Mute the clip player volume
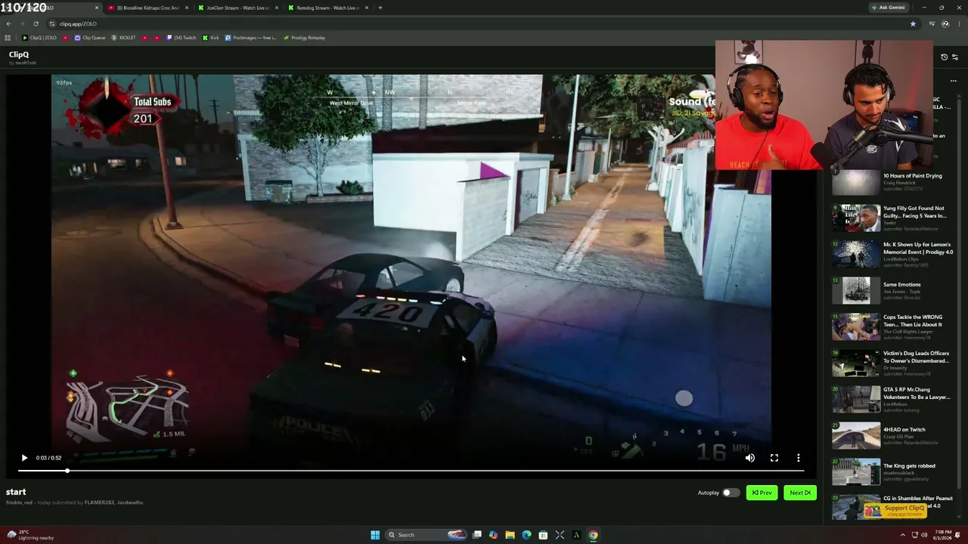 pyautogui.click(x=749, y=458)
